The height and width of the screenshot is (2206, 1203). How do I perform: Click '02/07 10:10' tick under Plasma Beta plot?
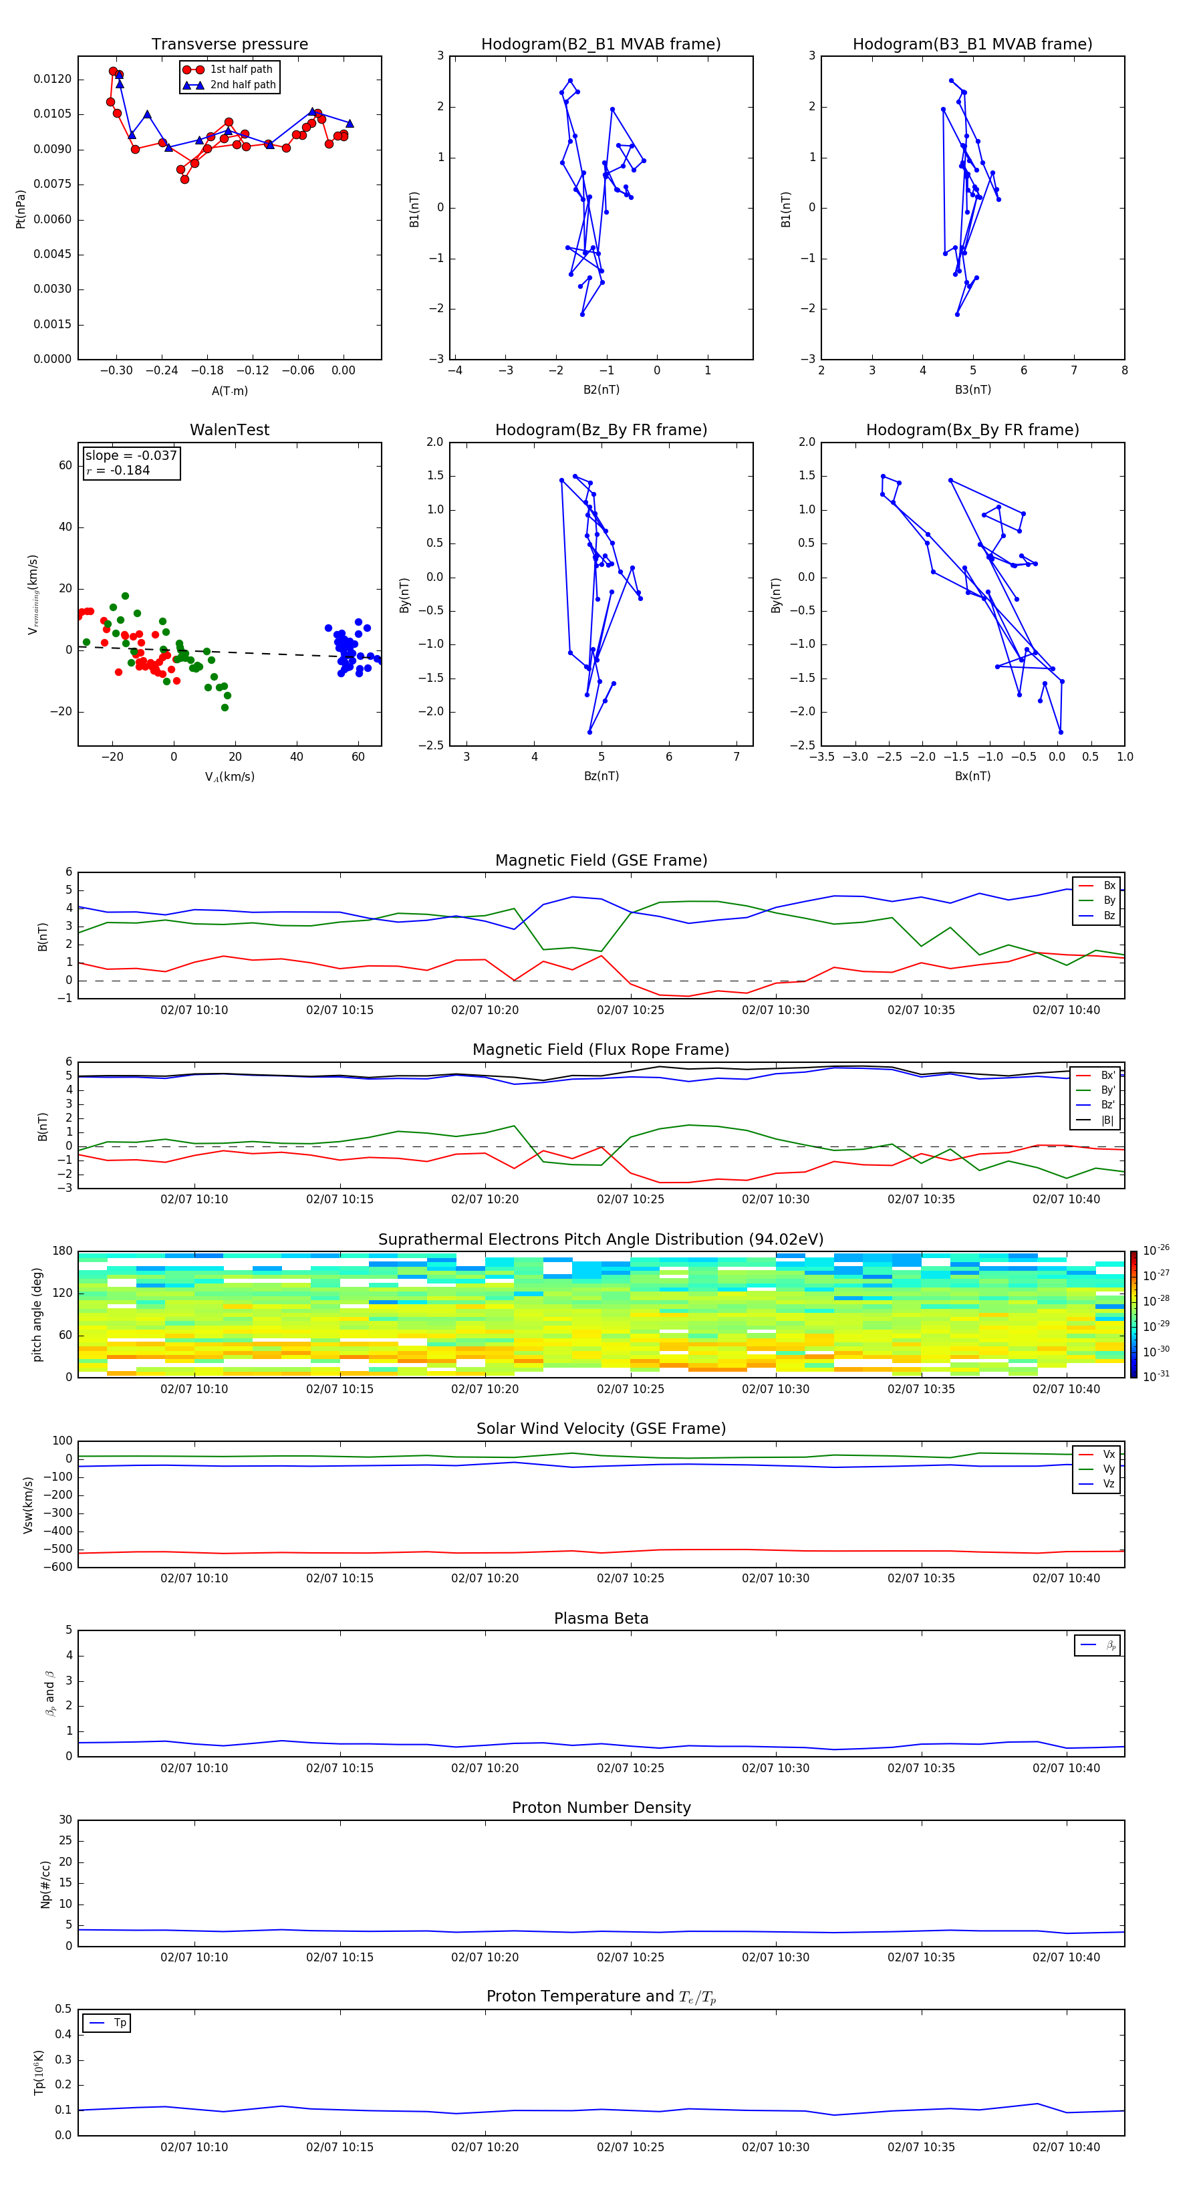point(194,1767)
